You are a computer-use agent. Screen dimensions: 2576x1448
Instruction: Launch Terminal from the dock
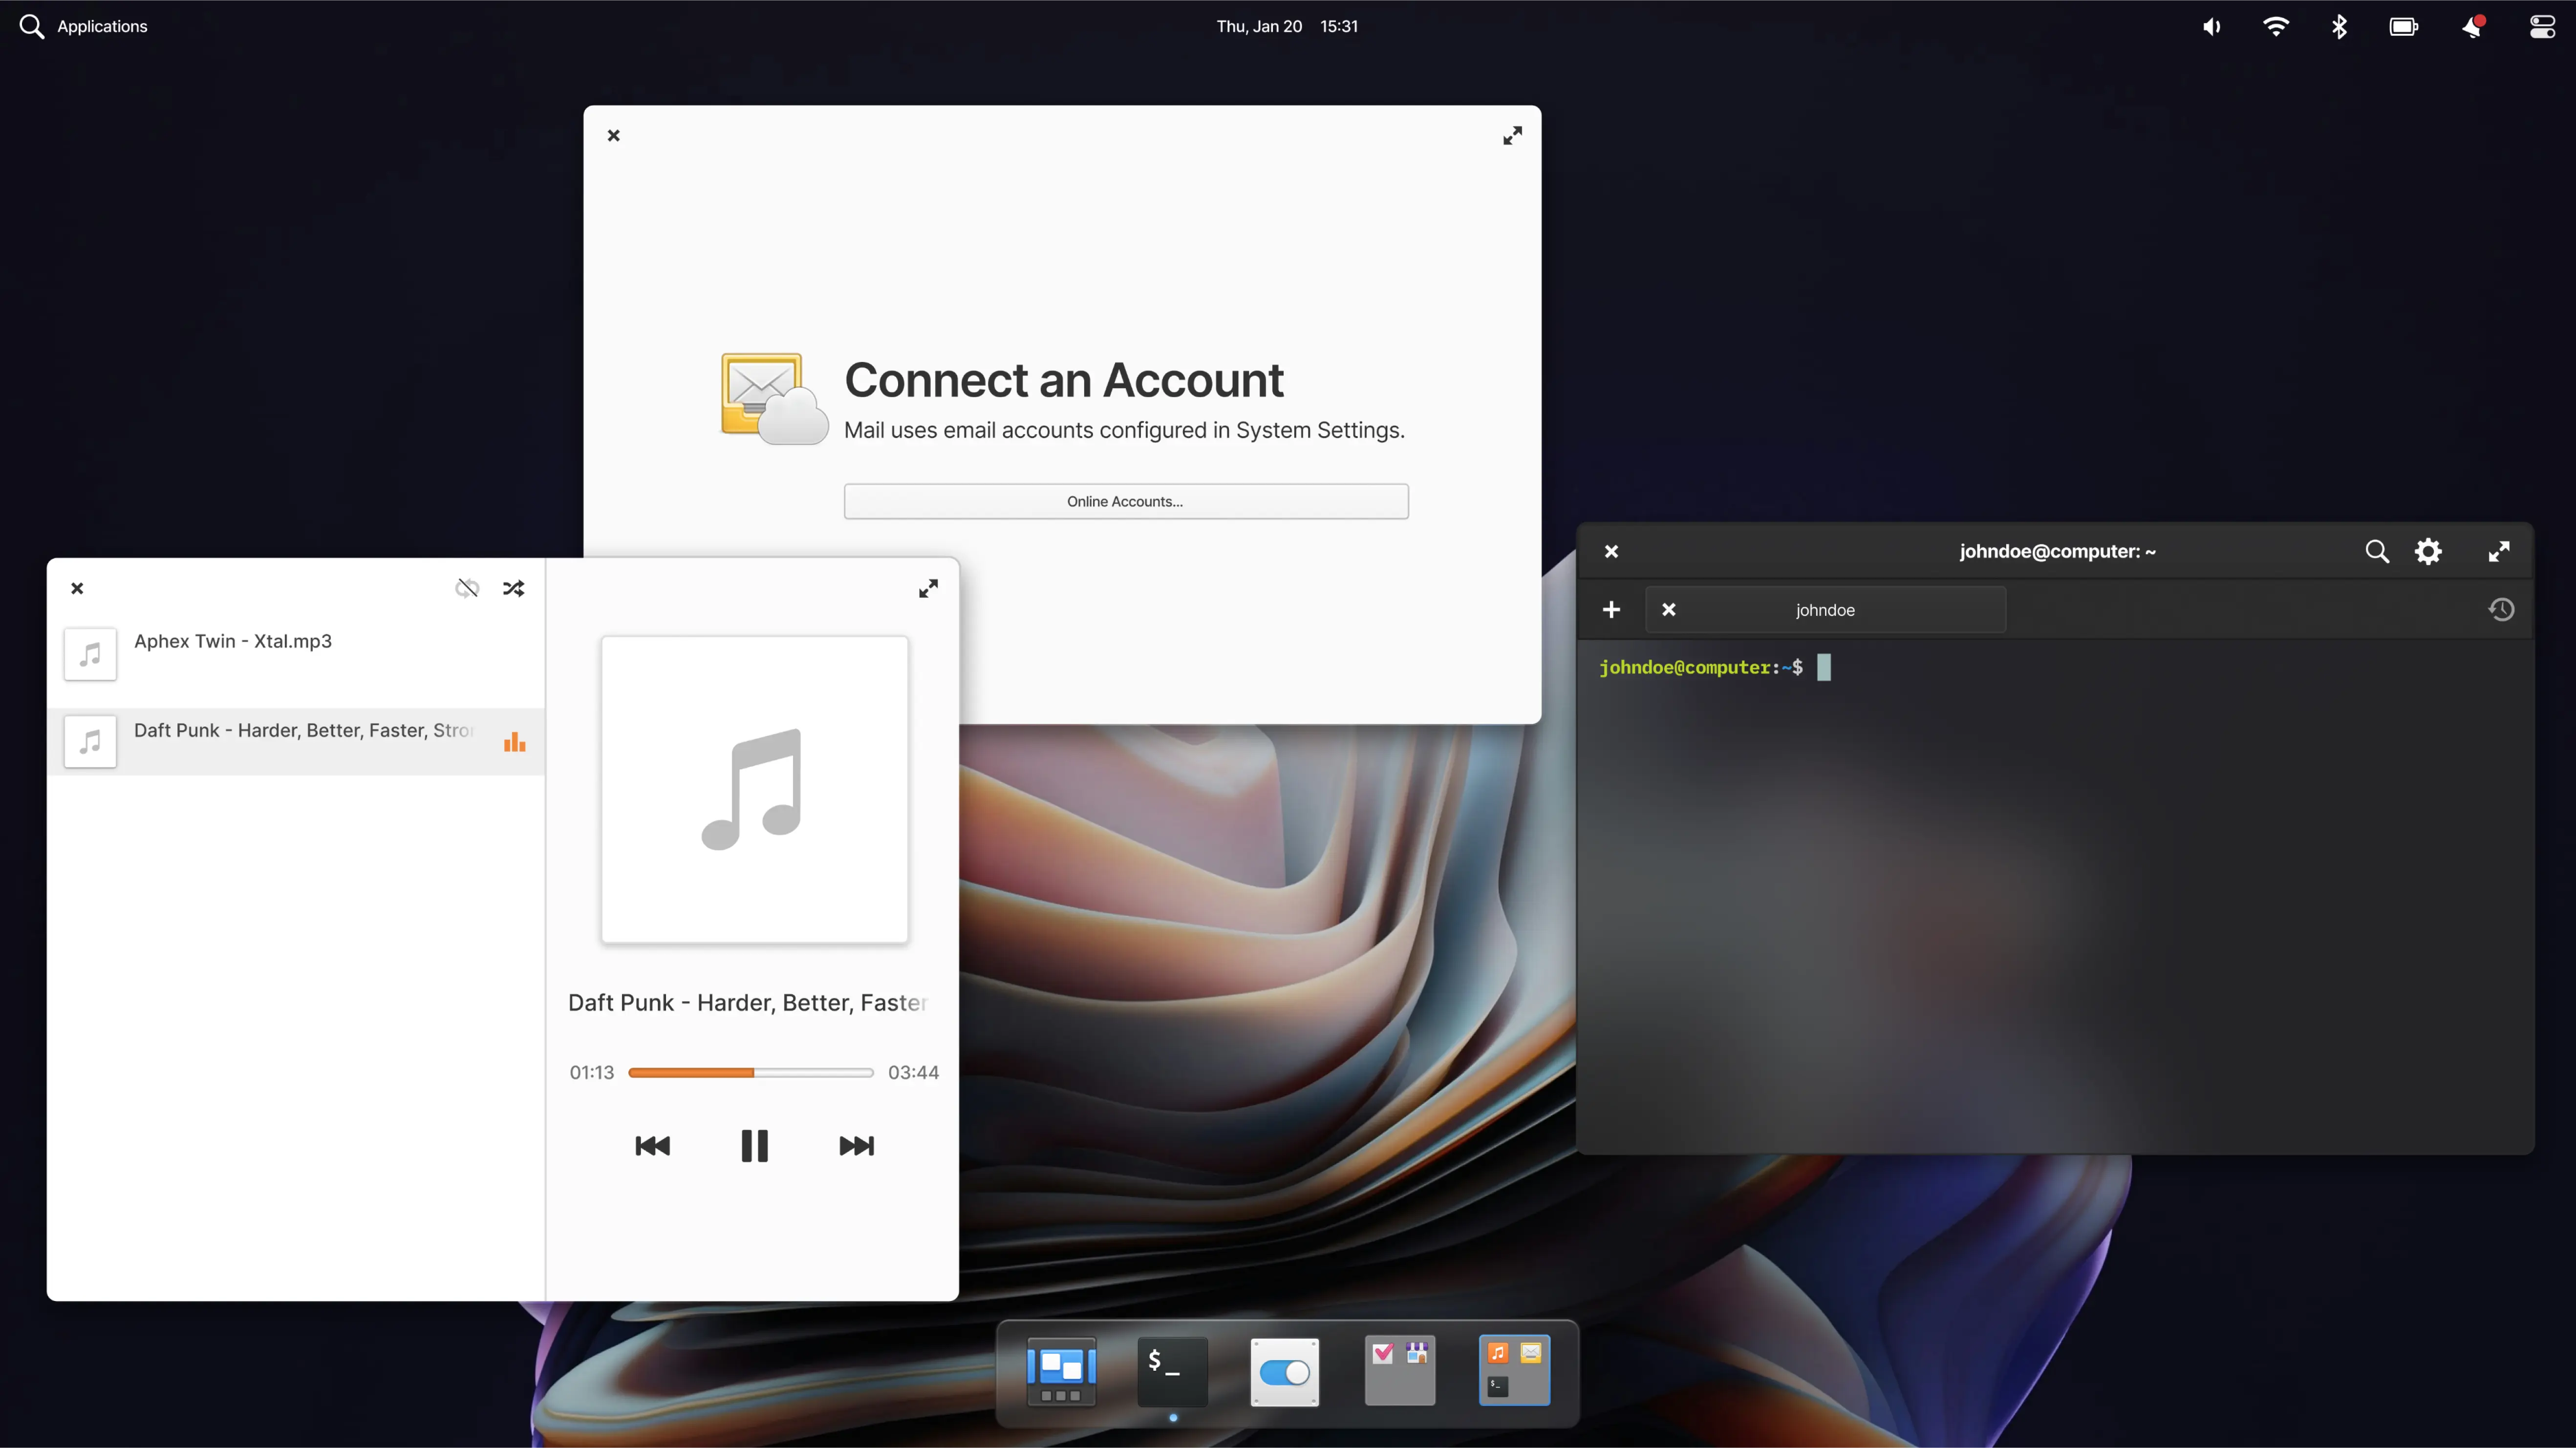[x=1173, y=1372]
